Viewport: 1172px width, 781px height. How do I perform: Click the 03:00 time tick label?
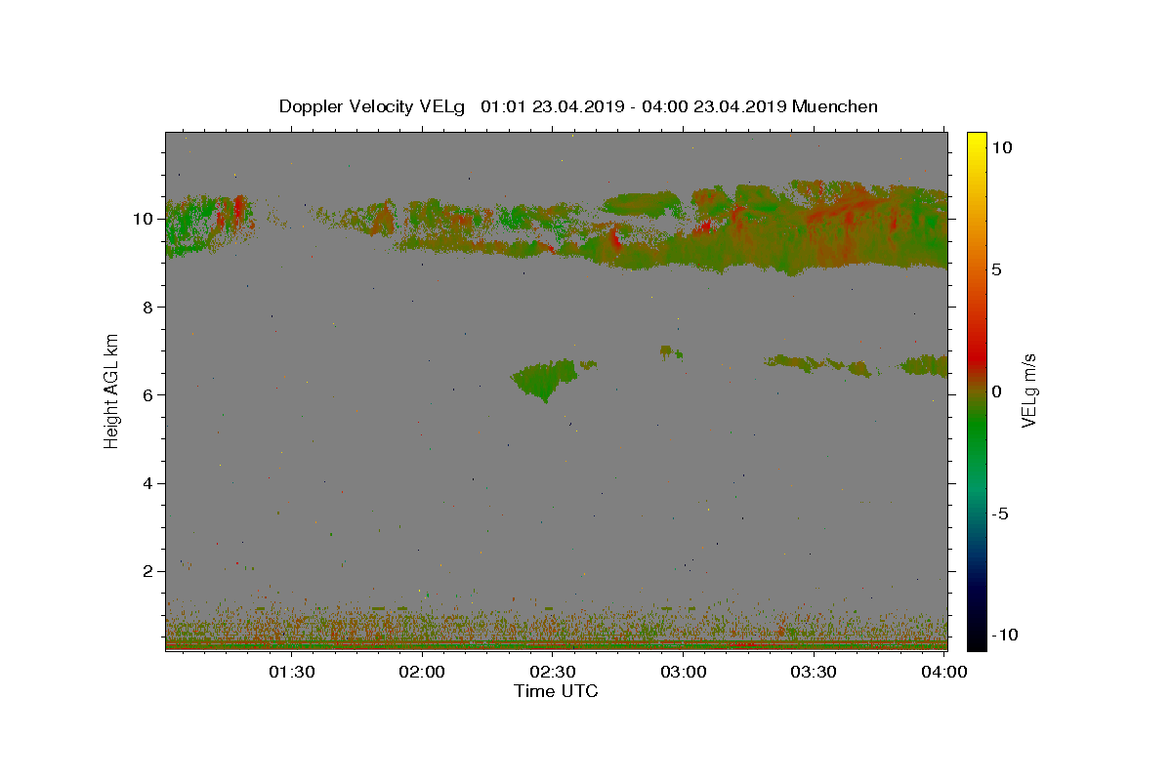coord(684,672)
